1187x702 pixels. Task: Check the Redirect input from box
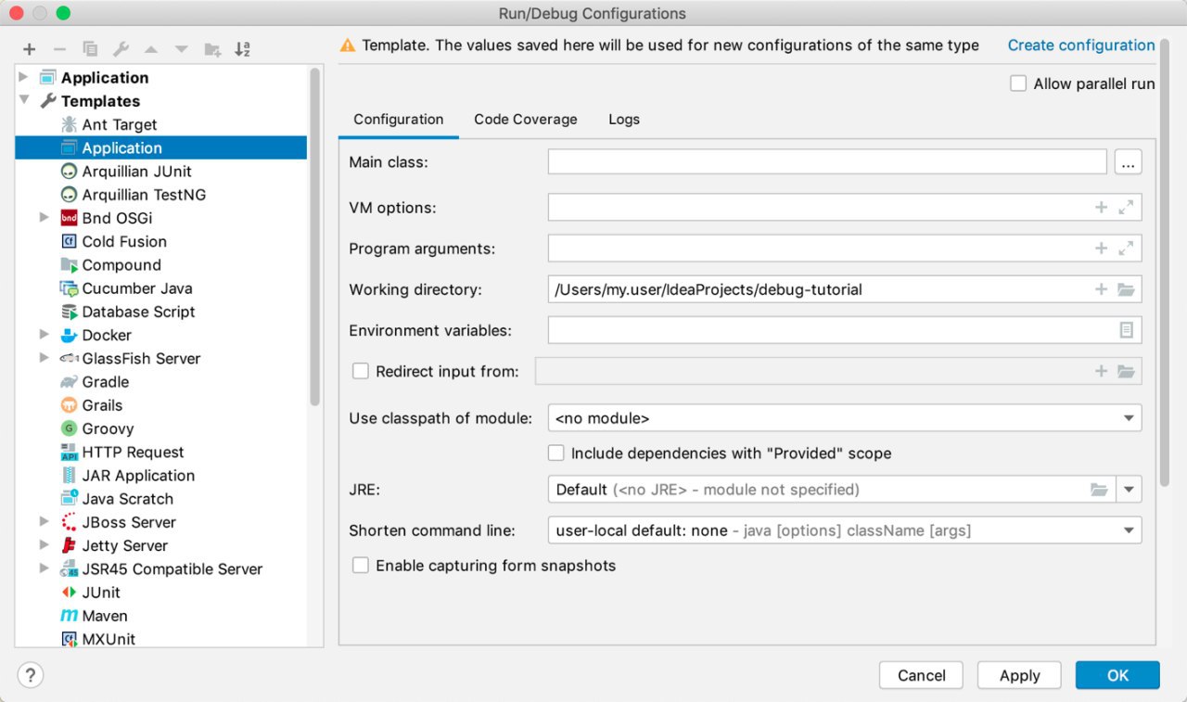point(361,372)
